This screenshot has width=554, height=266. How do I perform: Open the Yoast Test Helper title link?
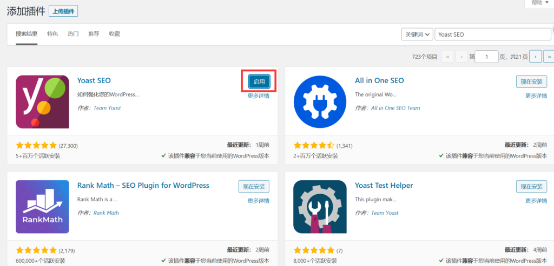pos(384,185)
